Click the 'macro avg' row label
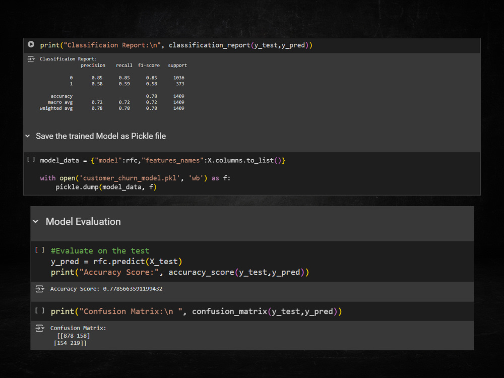 (x=60, y=102)
